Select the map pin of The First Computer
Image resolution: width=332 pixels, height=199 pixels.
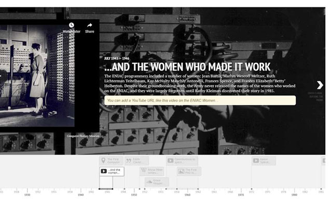click(x=103, y=161)
